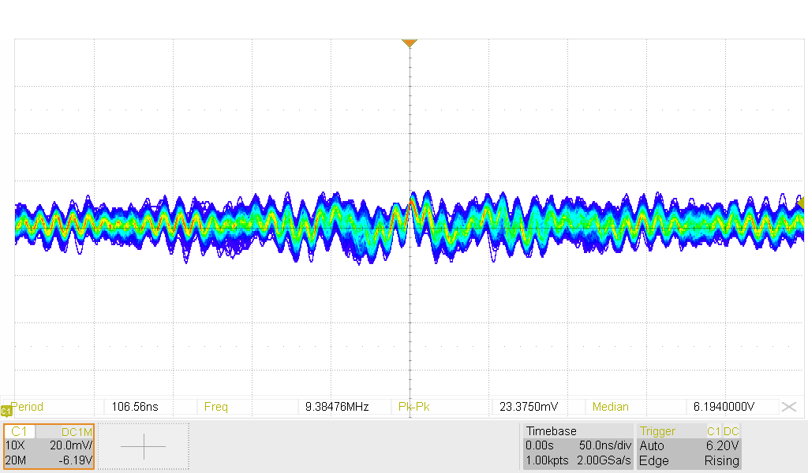
Task: Click the 2.00GSa/s sample rate readout
Action: (x=604, y=460)
